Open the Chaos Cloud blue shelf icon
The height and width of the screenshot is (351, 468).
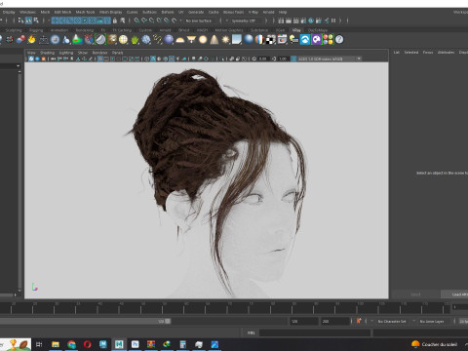(305, 40)
